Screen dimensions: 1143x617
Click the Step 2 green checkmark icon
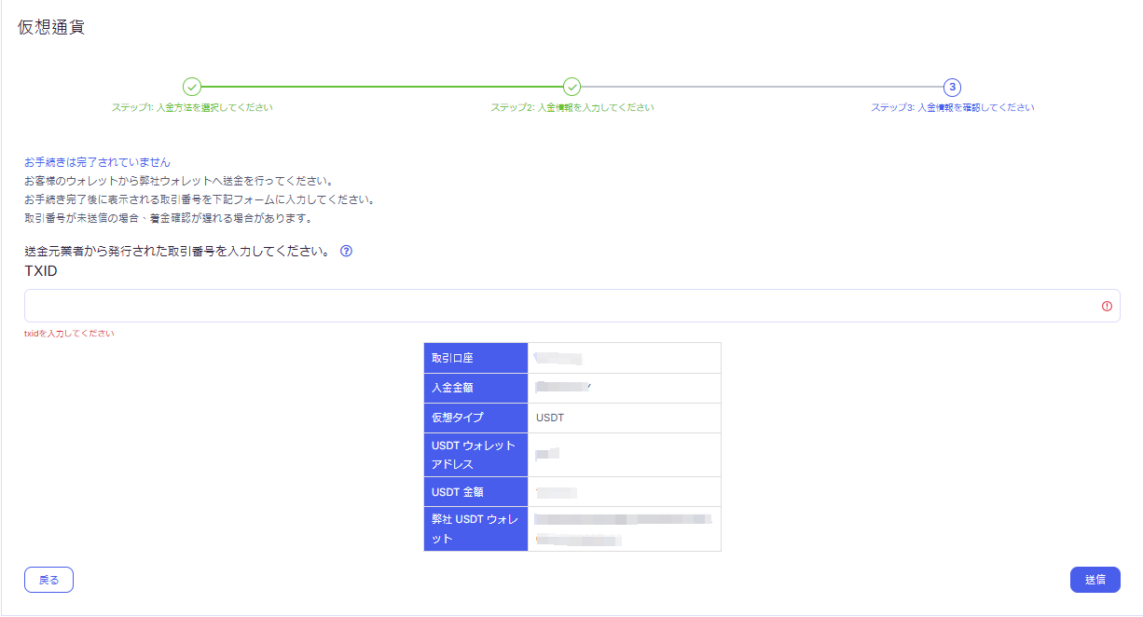click(572, 87)
